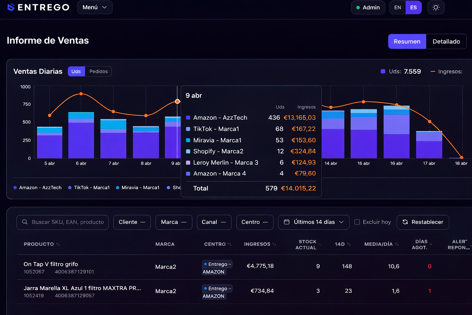
Task: Expand the Últimos 14 días date selector
Action: tap(314, 222)
